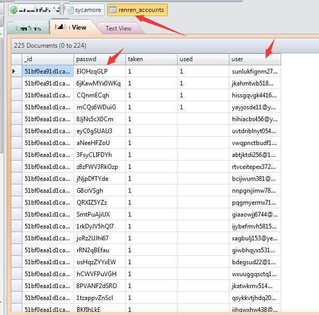Select passwd cell 'QRXIZ5YZz'
Viewport: 319px width, 315px height.
point(99,202)
